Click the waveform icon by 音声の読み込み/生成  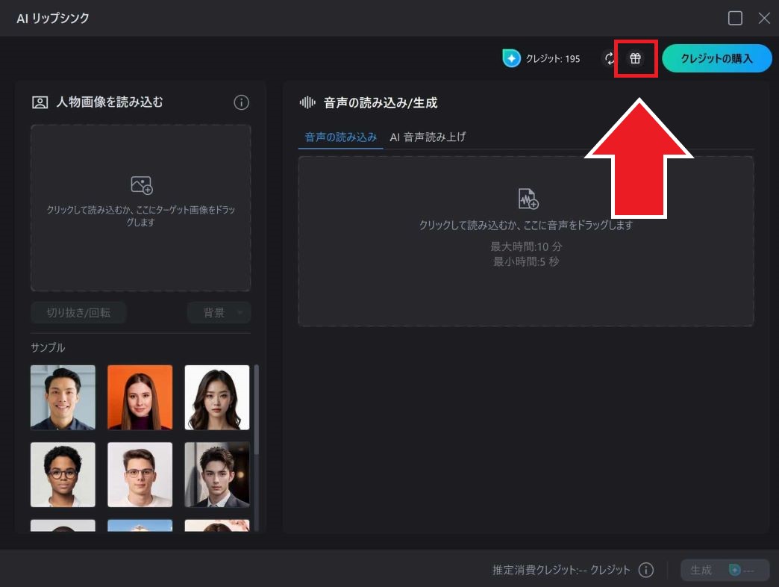click(307, 102)
